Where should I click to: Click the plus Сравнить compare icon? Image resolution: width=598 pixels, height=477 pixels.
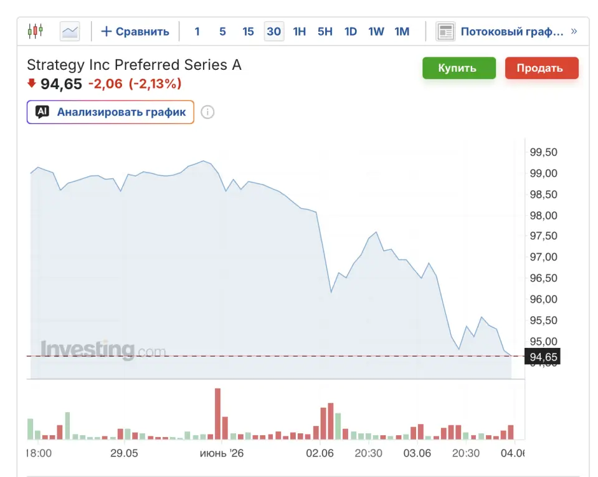(x=106, y=31)
